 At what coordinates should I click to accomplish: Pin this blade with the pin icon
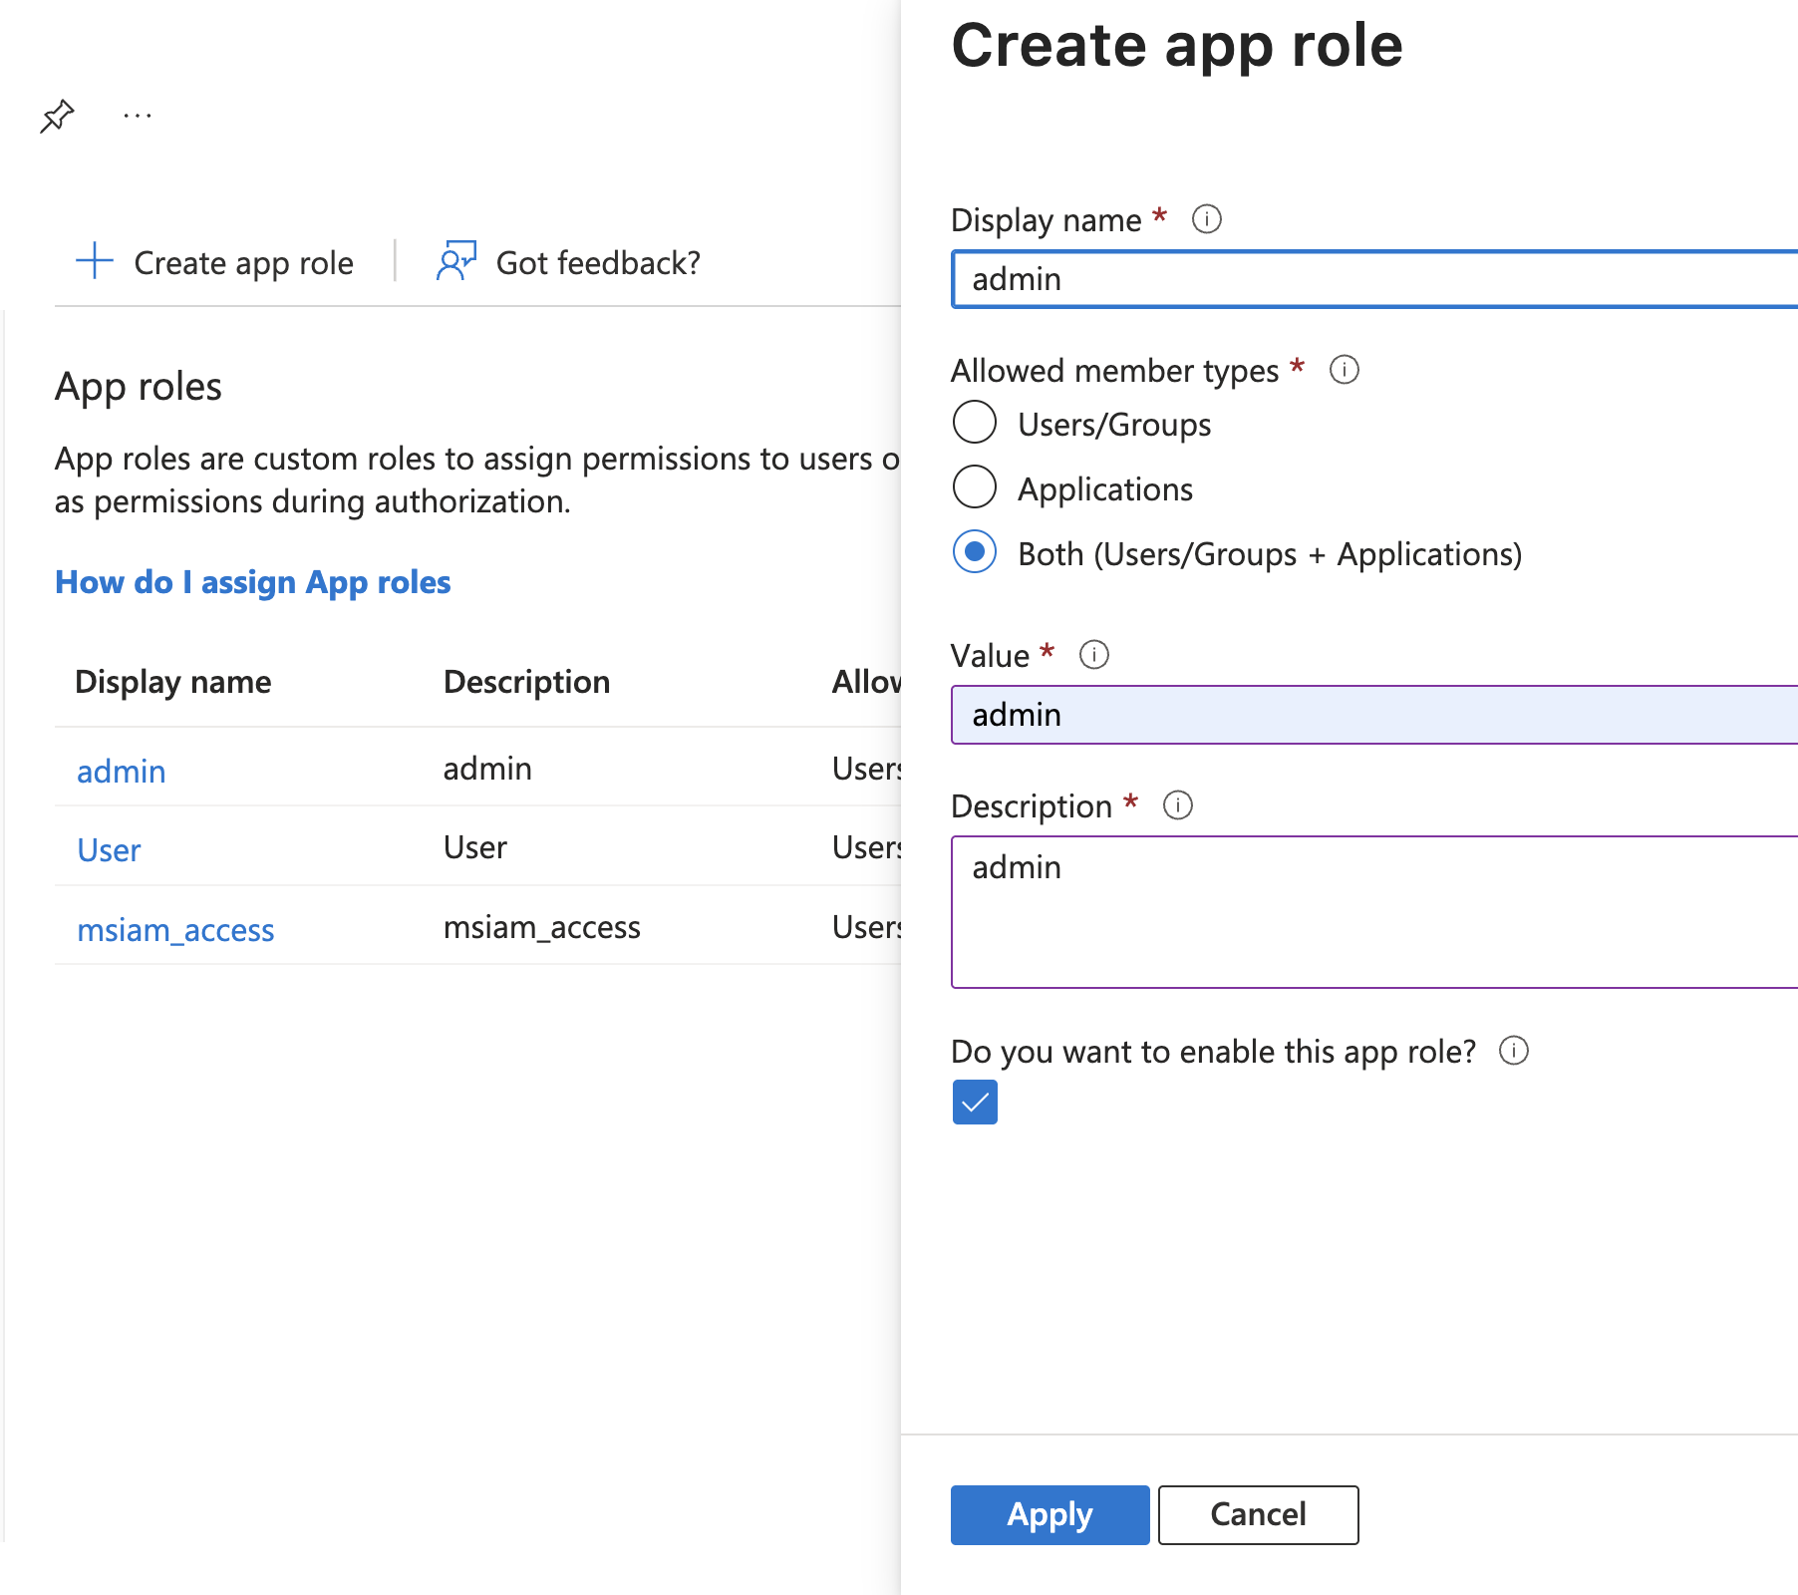tap(57, 116)
